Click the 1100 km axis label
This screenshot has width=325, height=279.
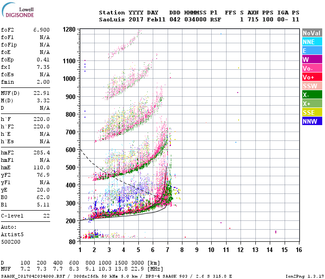(x=69, y=61)
